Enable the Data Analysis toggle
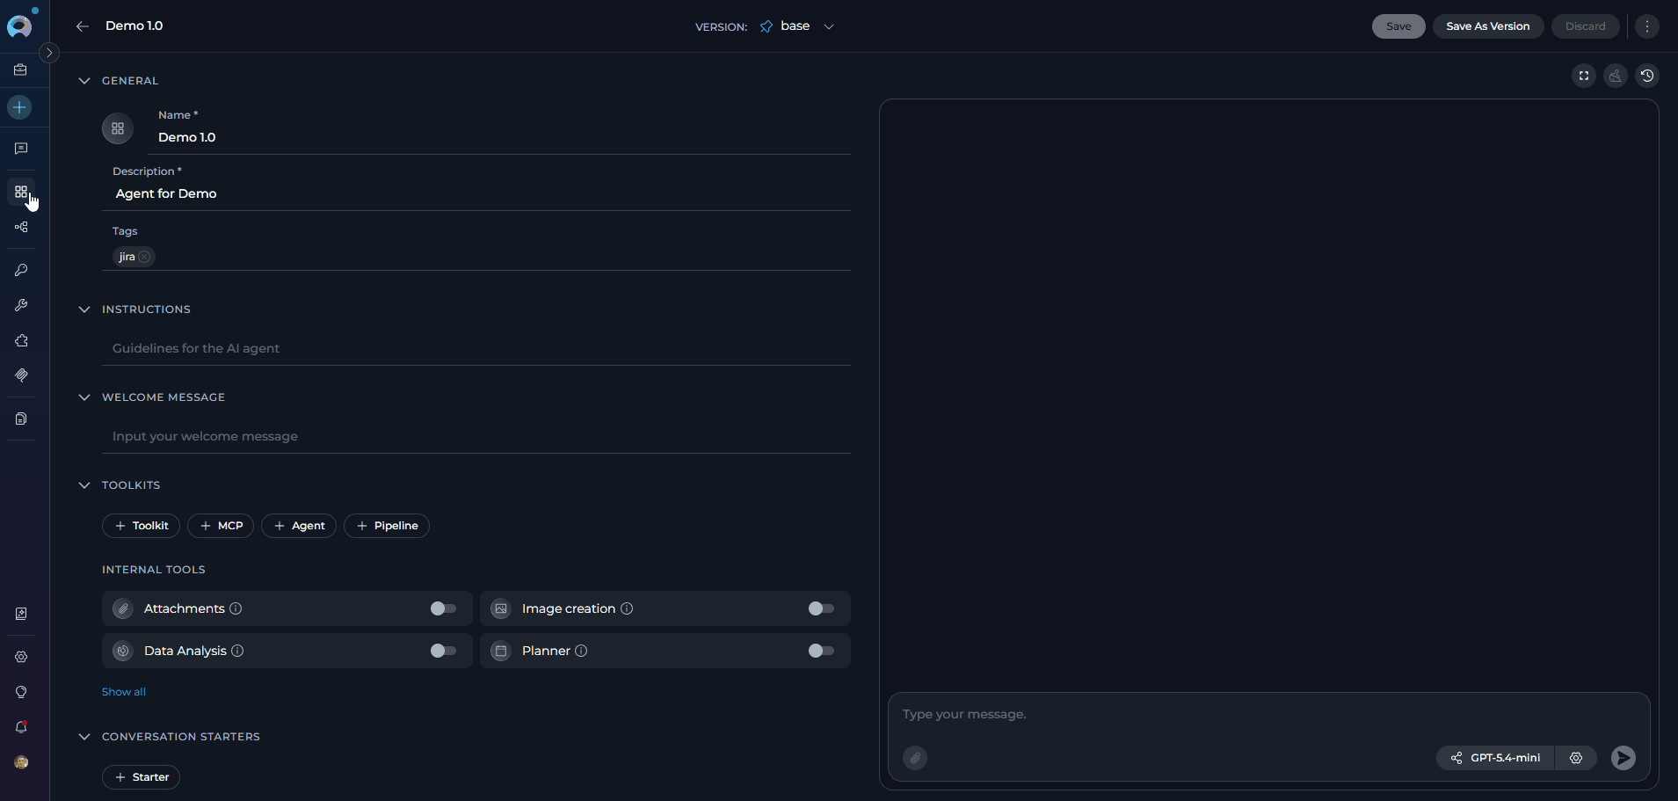 (443, 651)
